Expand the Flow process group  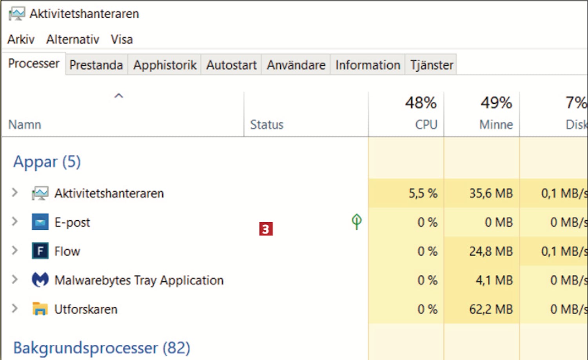(15, 250)
